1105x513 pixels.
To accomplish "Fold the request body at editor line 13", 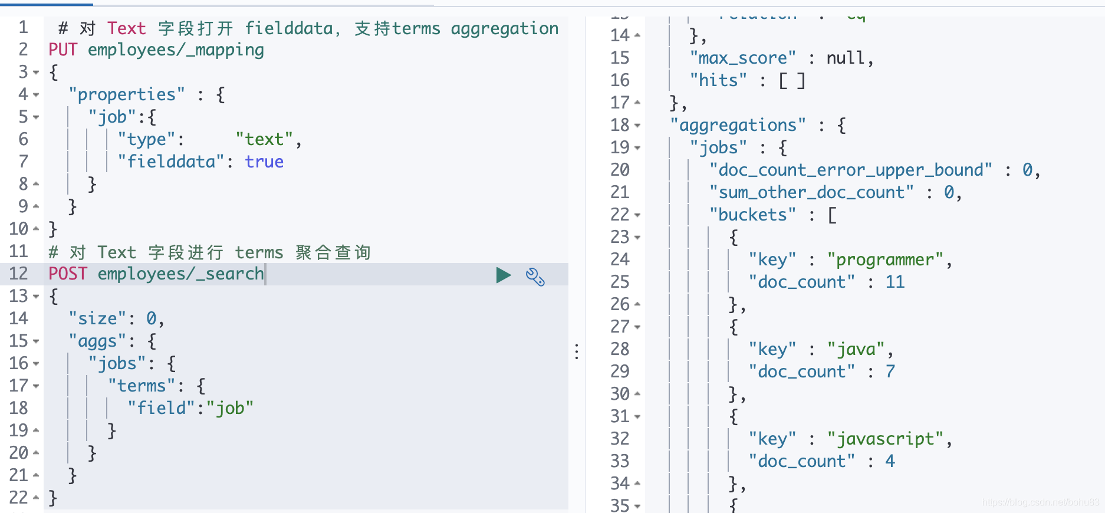I will pyautogui.click(x=36, y=297).
